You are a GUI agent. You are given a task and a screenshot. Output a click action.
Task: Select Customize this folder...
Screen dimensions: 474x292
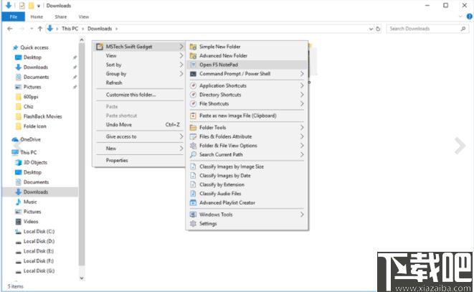coord(139,95)
